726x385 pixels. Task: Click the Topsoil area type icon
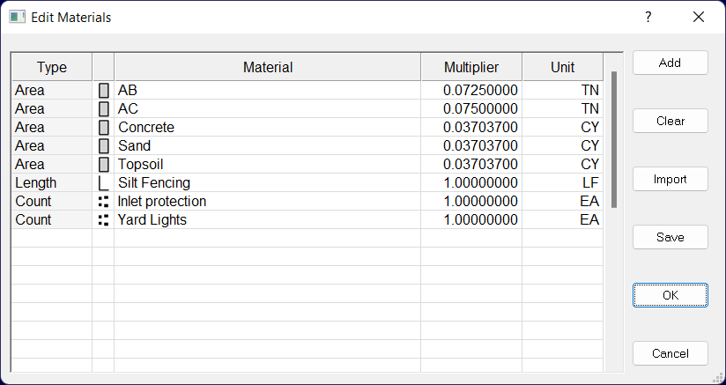click(104, 165)
